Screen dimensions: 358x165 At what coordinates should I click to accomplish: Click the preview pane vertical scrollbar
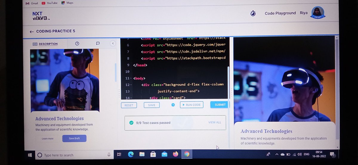[x=337, y=89]
